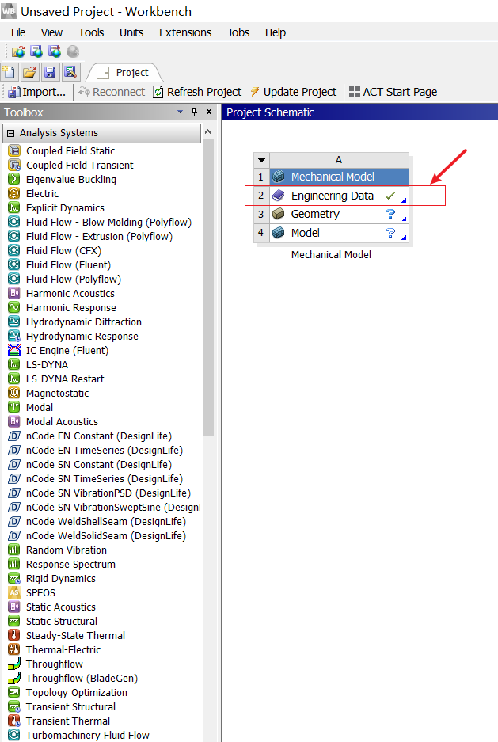Open the Units menu
Screen dimensions: 498x742
tap(131, 32)
